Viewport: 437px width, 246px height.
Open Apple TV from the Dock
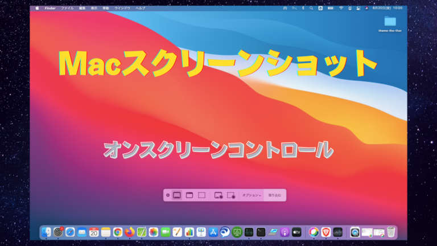[x=296, y=232]
